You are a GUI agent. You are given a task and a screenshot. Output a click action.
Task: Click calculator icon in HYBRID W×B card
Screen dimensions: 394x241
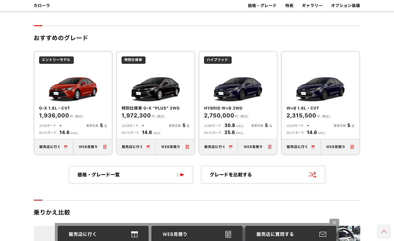coord(270,147)
